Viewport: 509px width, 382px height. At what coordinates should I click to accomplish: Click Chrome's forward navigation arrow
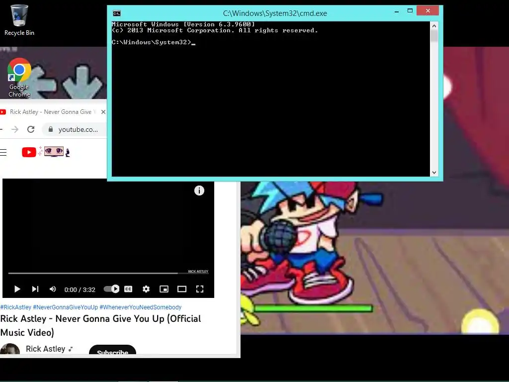(15, 129)
